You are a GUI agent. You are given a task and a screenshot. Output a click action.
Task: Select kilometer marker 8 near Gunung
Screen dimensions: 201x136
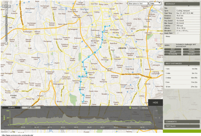(84, 69)
